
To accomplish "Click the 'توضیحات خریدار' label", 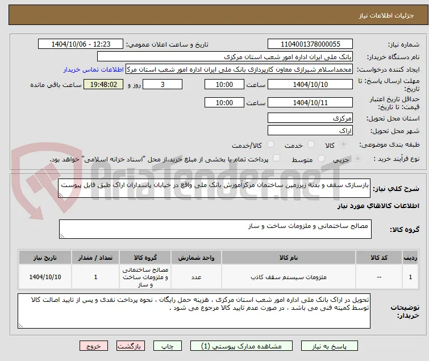I will click(405, 311).
